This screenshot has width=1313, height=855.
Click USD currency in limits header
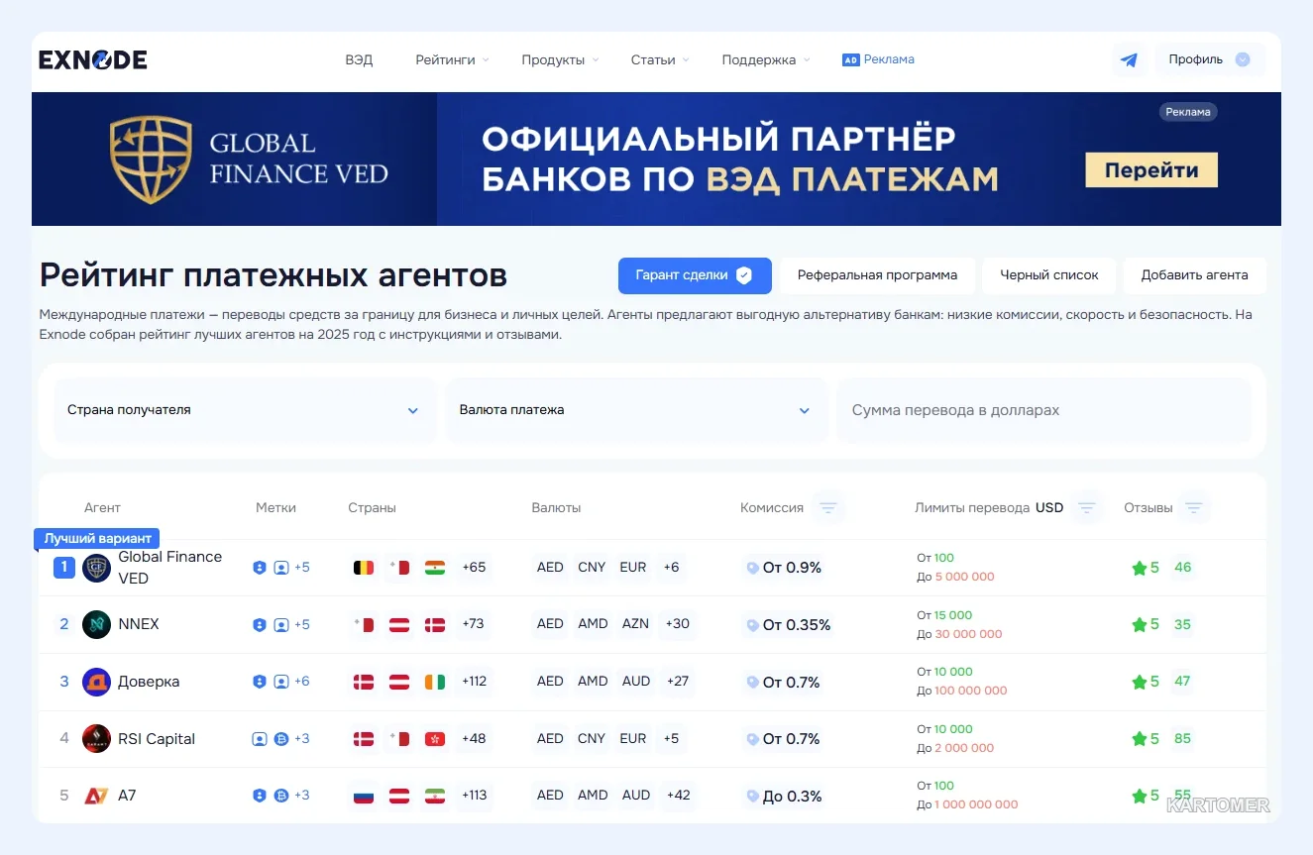click(x=1049, y=508)
